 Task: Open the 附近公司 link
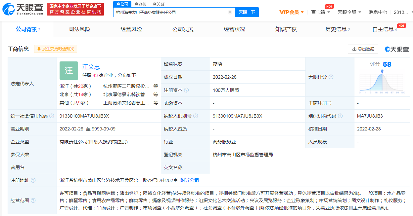190,180
